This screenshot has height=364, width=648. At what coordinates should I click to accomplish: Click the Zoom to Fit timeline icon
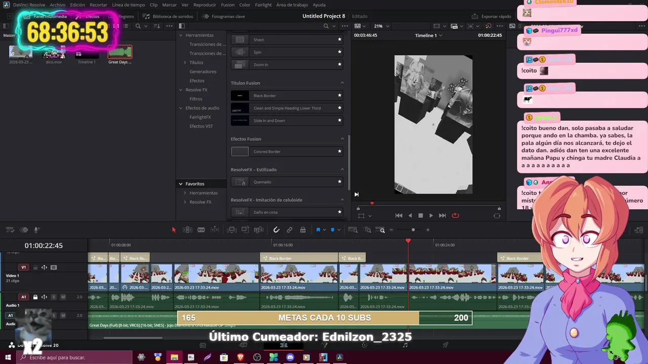[353, 230]
